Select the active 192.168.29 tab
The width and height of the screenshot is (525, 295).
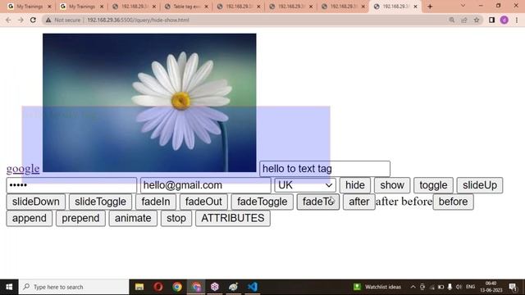coord(395,7)
